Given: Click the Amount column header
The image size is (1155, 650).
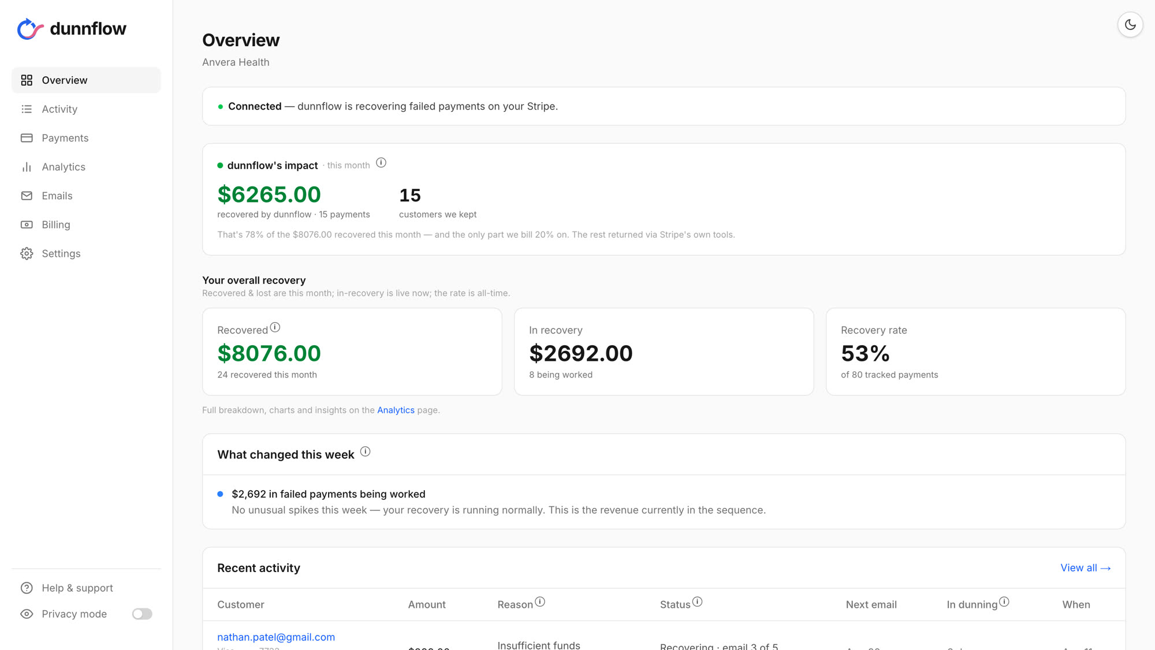Looking at the screenshot, I should [427, 604].
